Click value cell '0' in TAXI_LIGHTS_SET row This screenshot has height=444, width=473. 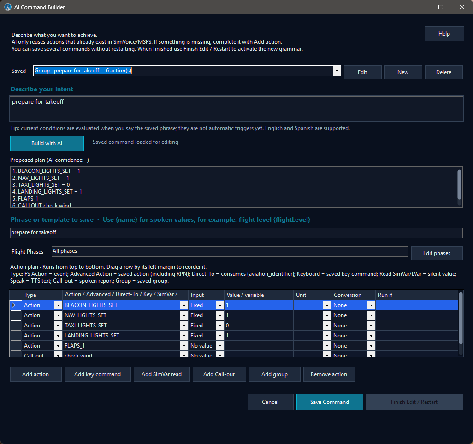coord(259,326)
